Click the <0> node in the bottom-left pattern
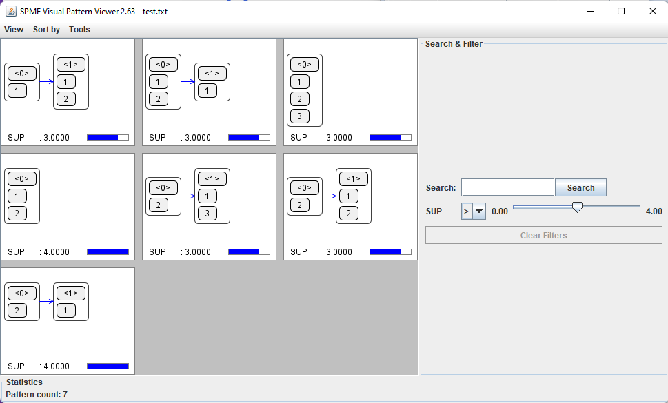The image size is (668, 403). 22,293
